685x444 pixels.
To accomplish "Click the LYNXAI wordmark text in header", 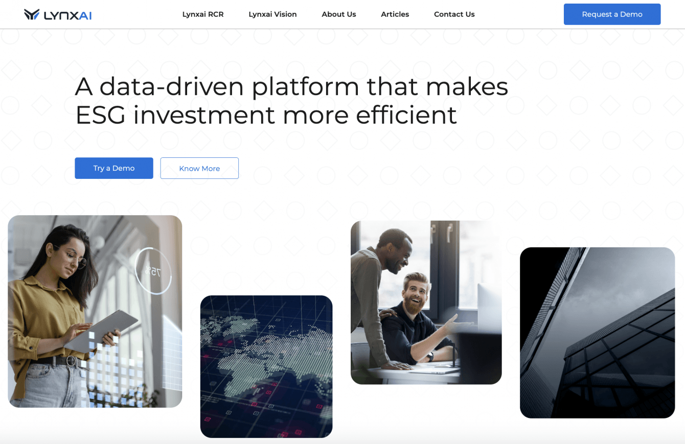I will click(68, 15).
